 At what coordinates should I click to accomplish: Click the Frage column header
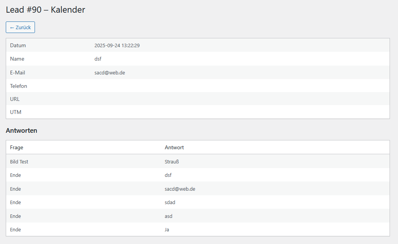click(x=17, y=147)
